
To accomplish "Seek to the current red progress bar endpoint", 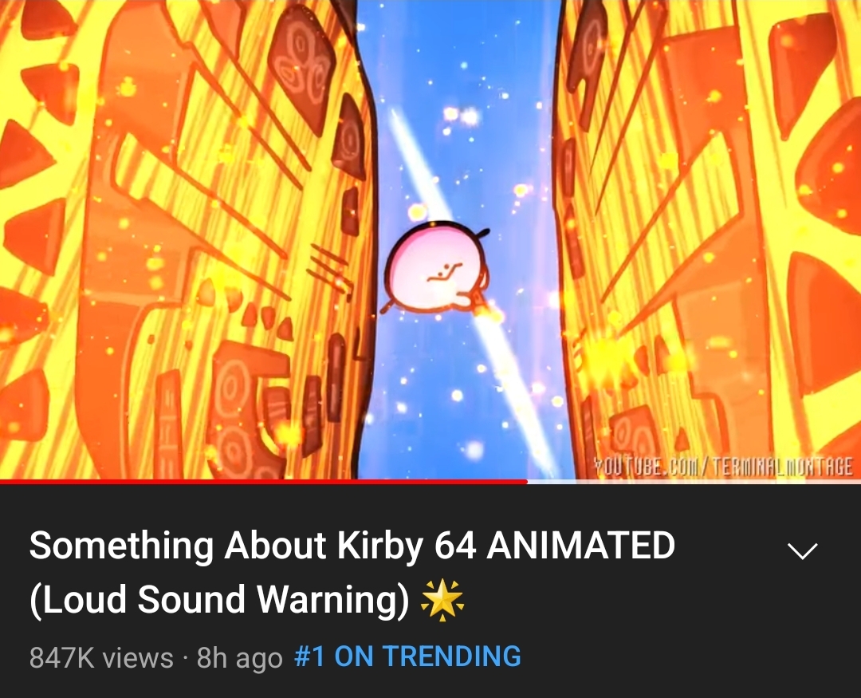I will pos(527,482).
